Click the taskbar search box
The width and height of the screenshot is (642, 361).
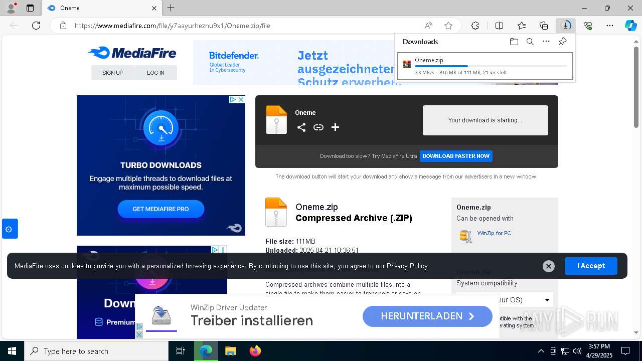96,351
